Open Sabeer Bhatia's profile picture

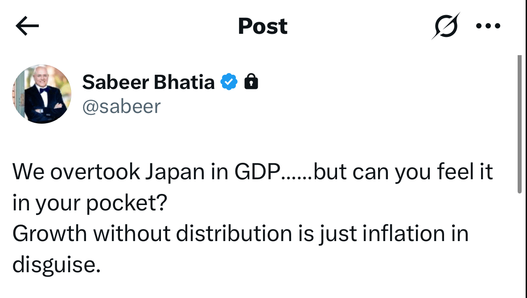[41, 94]
